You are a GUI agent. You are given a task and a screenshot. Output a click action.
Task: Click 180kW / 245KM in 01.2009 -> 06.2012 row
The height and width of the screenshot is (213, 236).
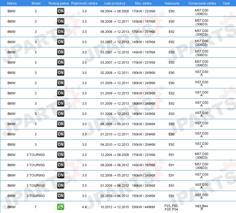143,186
